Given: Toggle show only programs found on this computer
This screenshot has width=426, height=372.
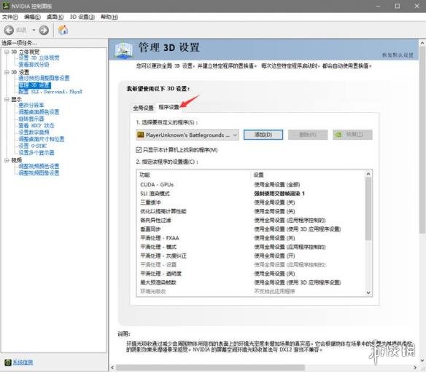Looking at the screenshot, I should pyautogui.click(x=139, y=150).
